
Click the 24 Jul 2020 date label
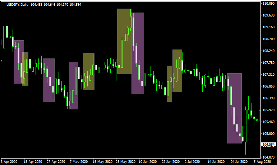tap(239, 162)
